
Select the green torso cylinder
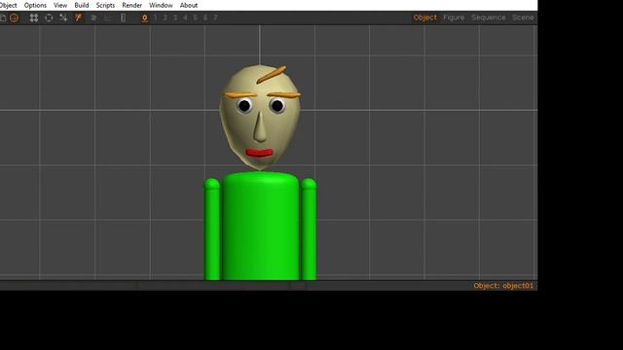(260, 227)
